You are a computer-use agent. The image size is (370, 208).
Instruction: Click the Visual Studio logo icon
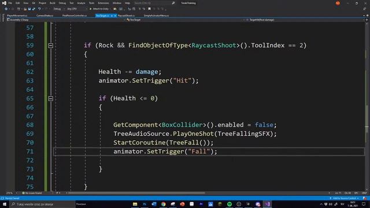click(4, 3)
